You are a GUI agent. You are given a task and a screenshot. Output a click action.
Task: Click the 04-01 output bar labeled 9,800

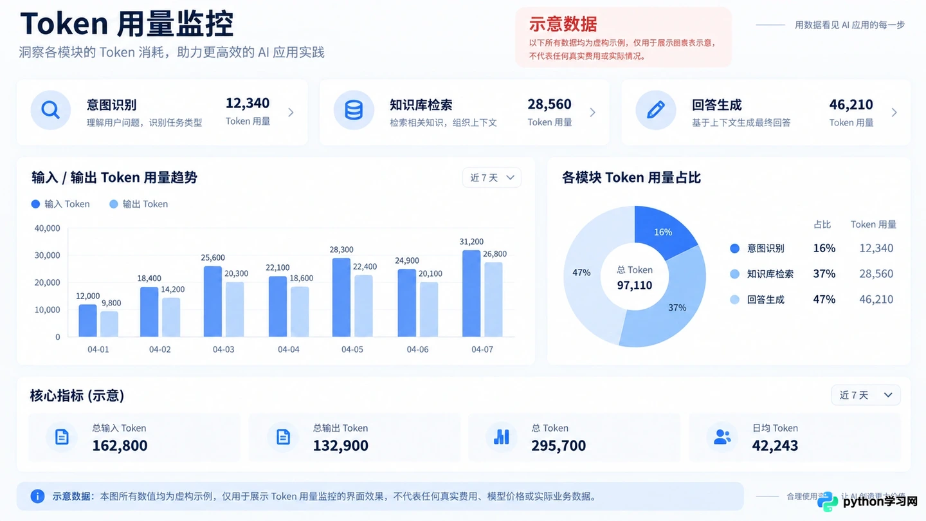coord(109,324)
